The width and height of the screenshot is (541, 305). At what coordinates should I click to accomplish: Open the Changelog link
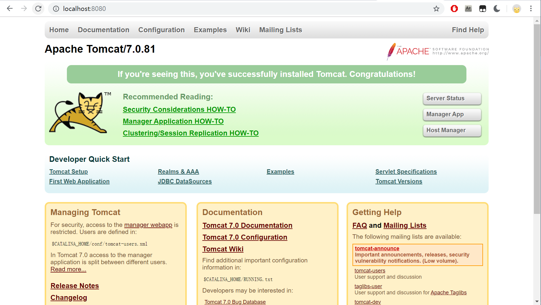(69, 298)
